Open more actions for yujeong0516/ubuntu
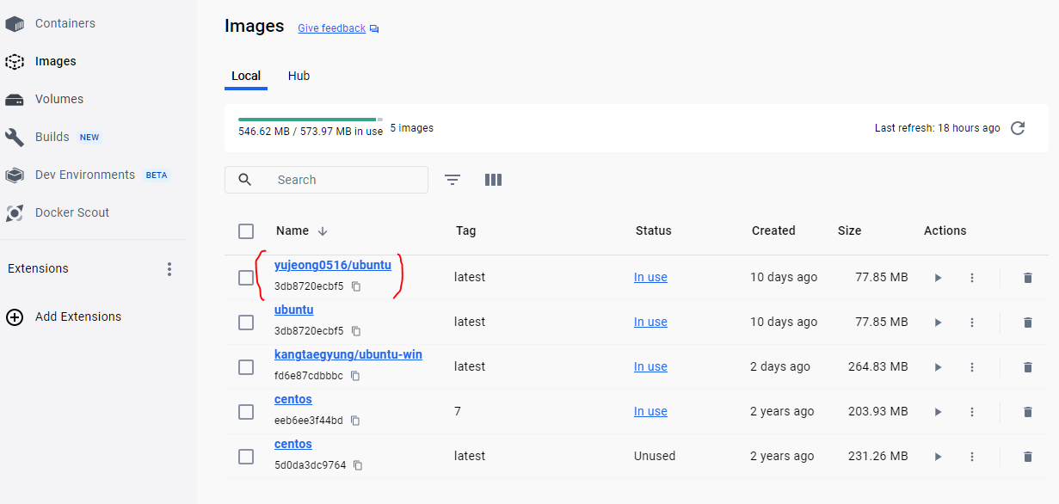This screenshot has height=504, width=1059. (x=972, y=278)
